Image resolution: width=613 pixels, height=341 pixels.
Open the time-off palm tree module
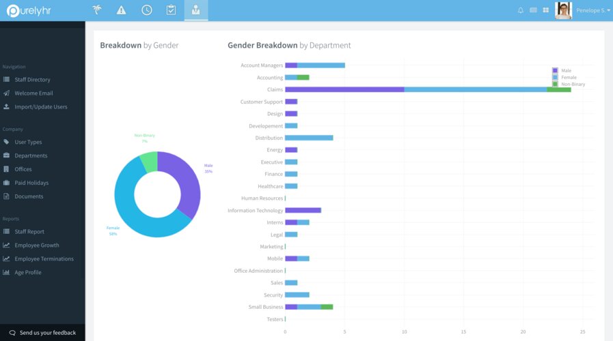click(x=97, y=10)
